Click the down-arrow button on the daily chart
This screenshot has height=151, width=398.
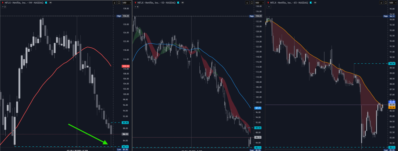[247, 3]
